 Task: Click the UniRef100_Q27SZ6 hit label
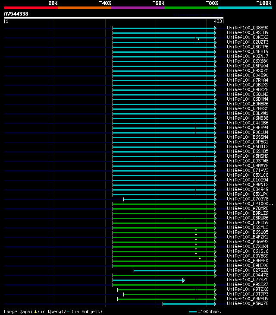[x=248, y=270]
